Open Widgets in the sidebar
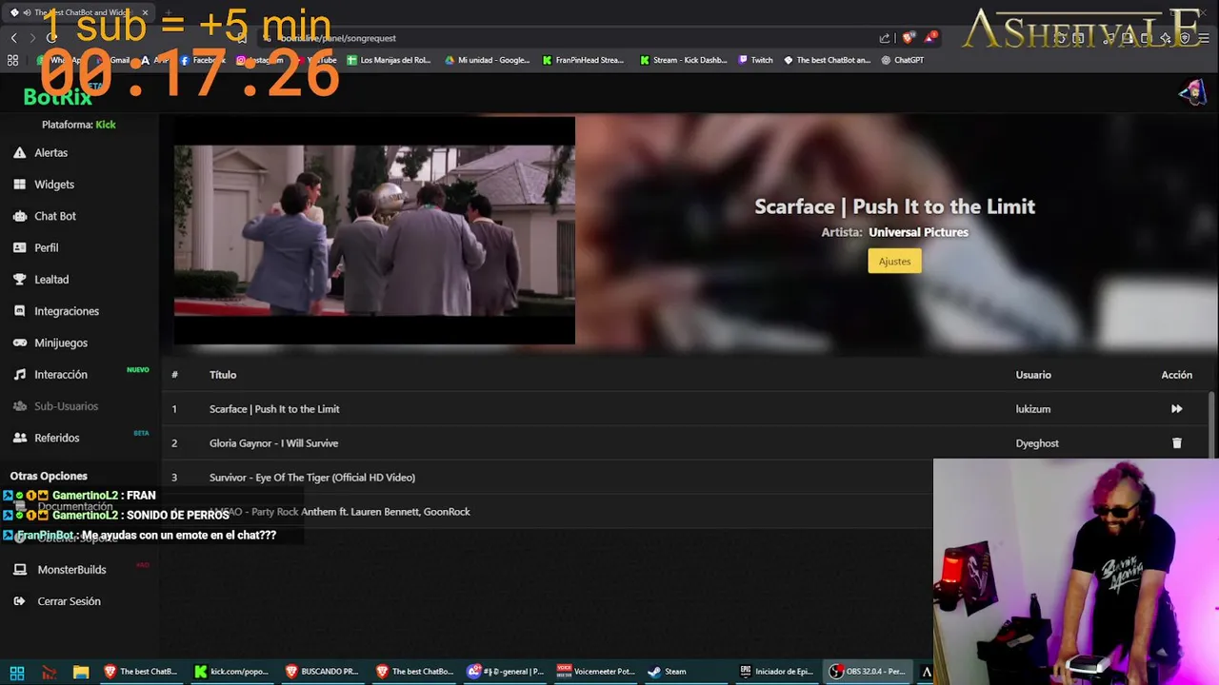This screenshot has height=685, width=1219. point(53,185)
